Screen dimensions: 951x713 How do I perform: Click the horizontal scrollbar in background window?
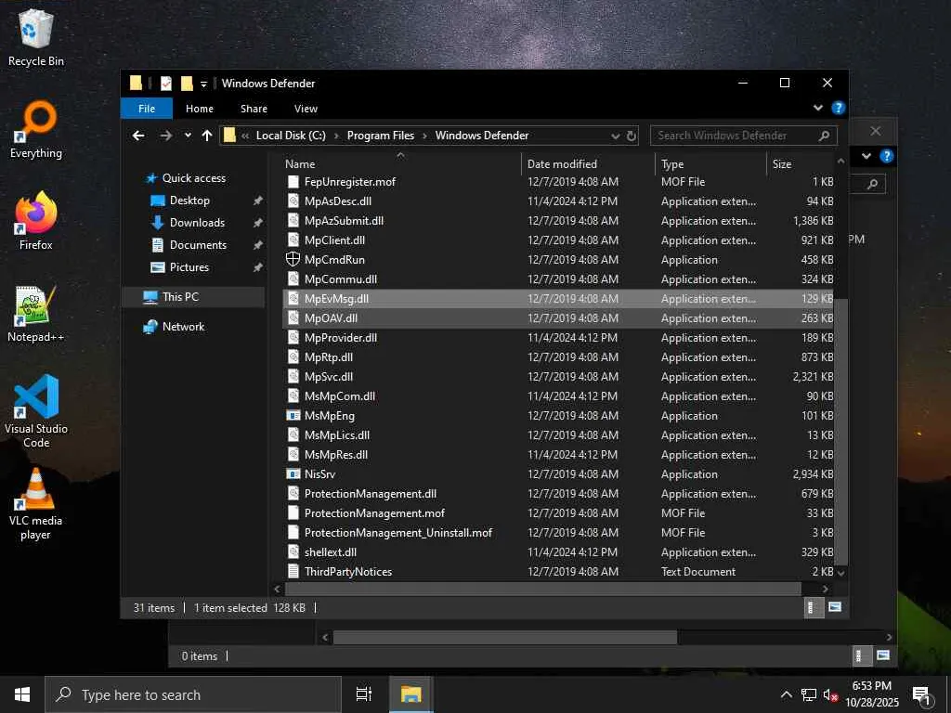pos(504,637)
